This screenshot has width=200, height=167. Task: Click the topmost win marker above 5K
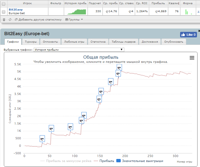tap(119, 68)
